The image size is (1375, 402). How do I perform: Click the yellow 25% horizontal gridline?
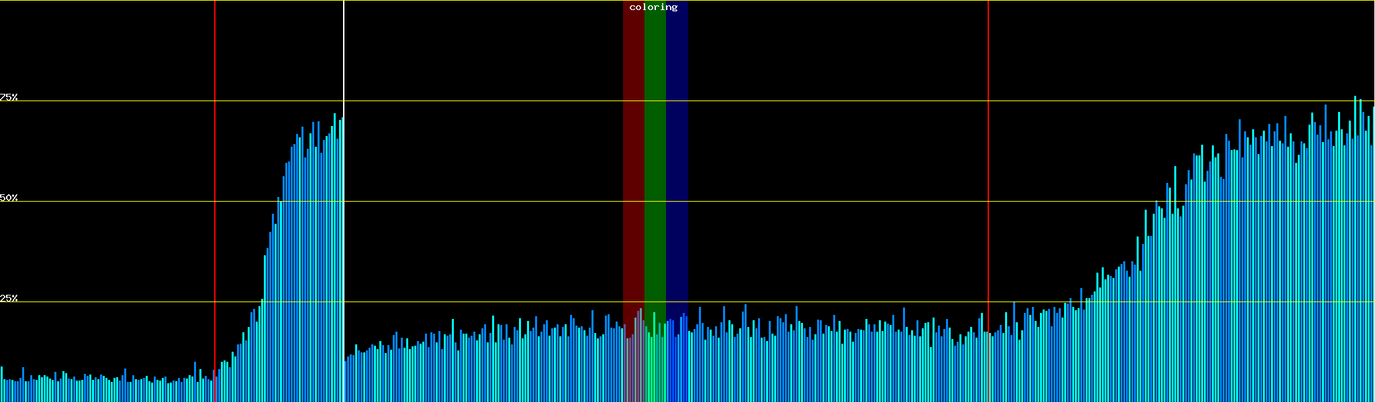point(806,301)
